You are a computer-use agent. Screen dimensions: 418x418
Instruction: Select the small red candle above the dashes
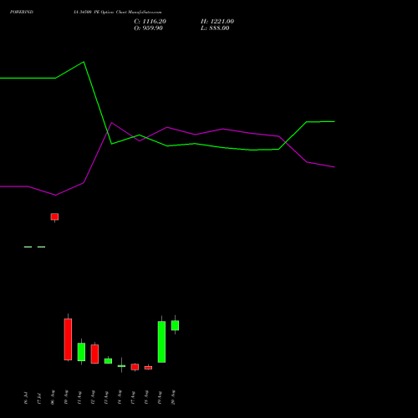[54, 217]
